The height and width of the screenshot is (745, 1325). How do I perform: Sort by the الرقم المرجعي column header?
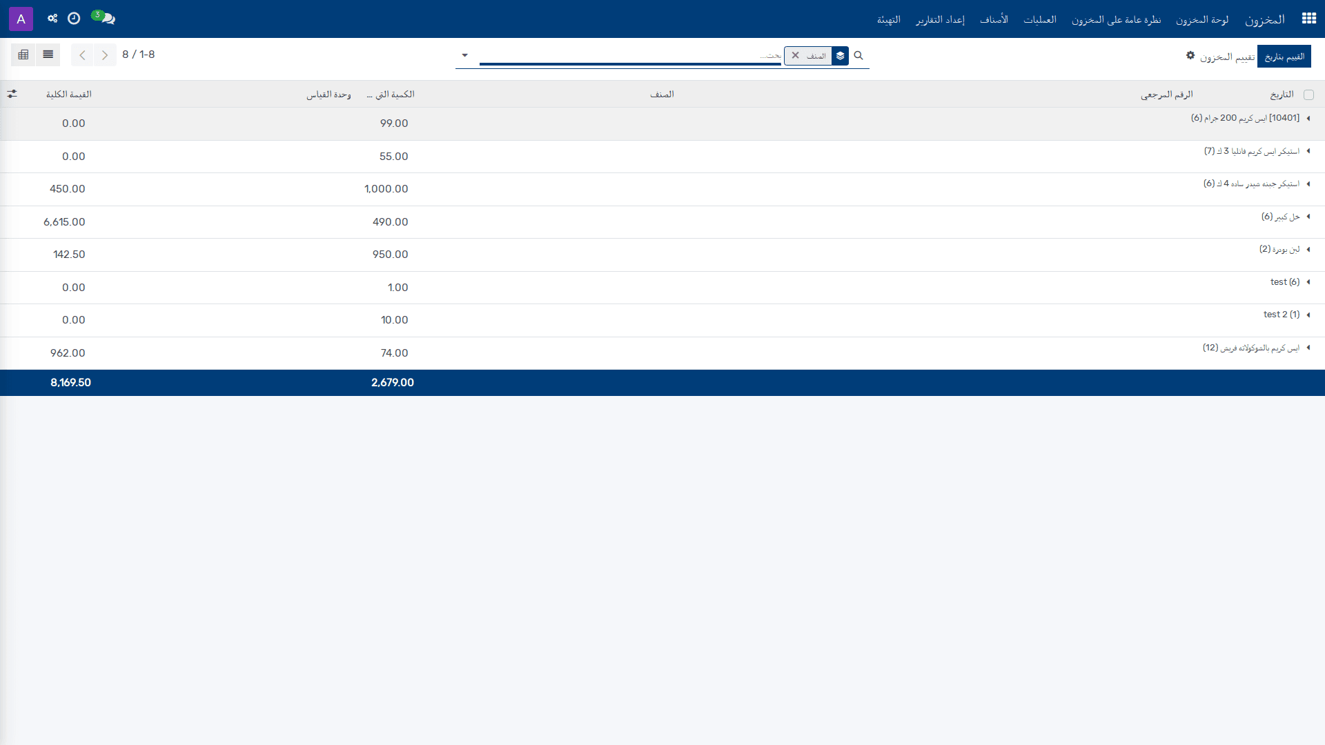click(1166, 95)
